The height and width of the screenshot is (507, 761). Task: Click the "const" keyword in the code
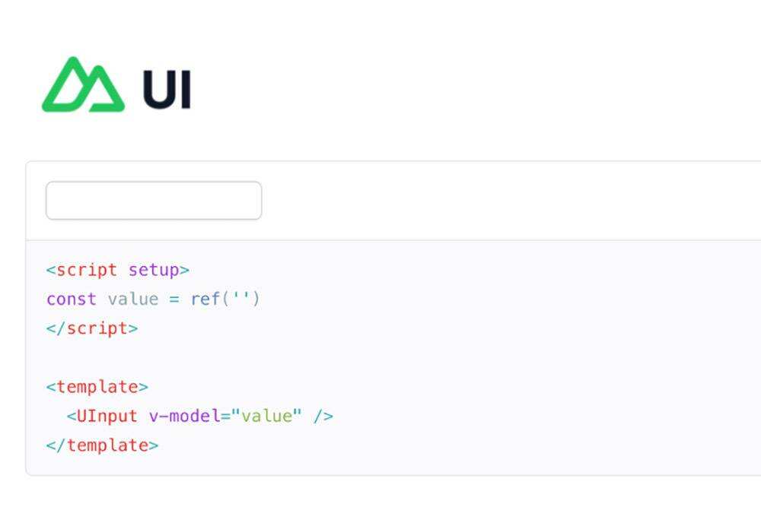72,299
